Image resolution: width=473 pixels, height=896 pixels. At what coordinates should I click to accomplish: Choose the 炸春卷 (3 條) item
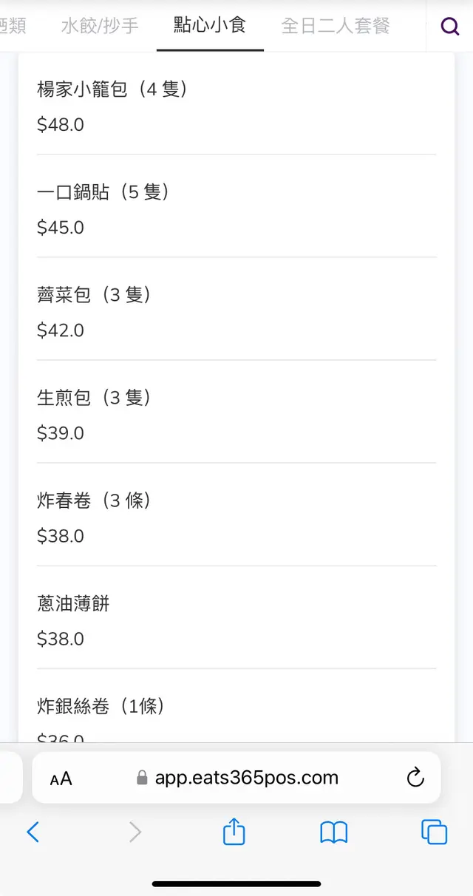click(x=236, y=517)
